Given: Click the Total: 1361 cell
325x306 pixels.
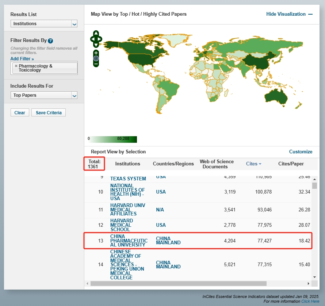Looking at the screenshot, I should [x=94, y=164].
